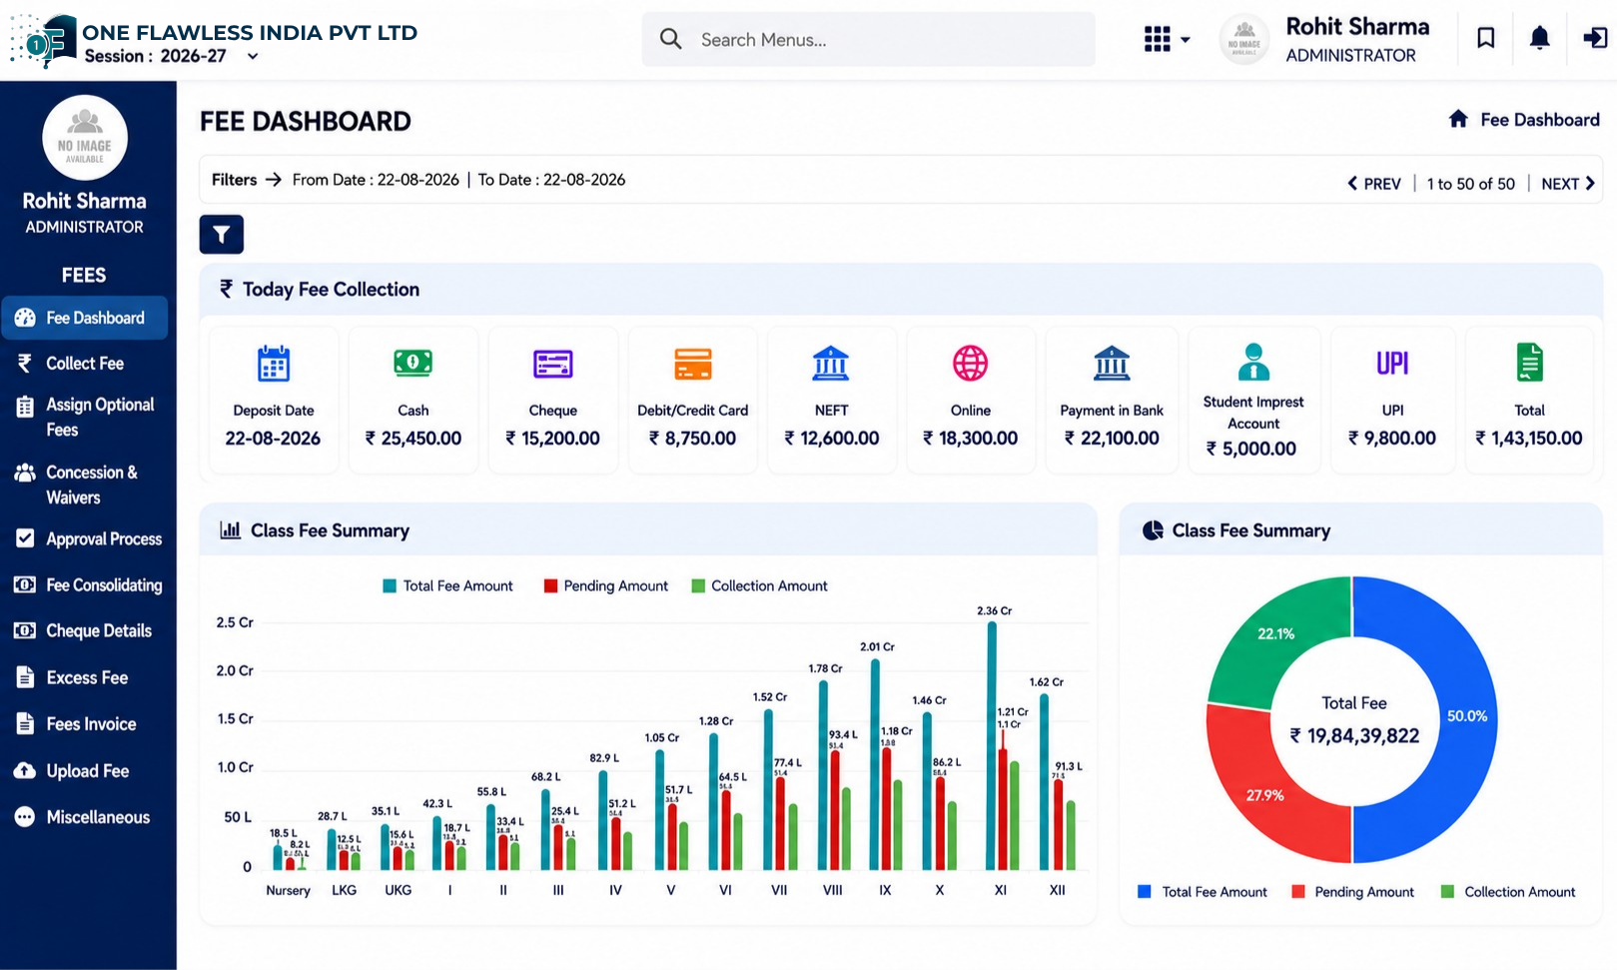The image size is (1617, 970).
Task: Click the Total document icon
Action: 1529,363
